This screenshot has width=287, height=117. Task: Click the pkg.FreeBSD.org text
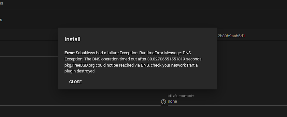point(79,65)
